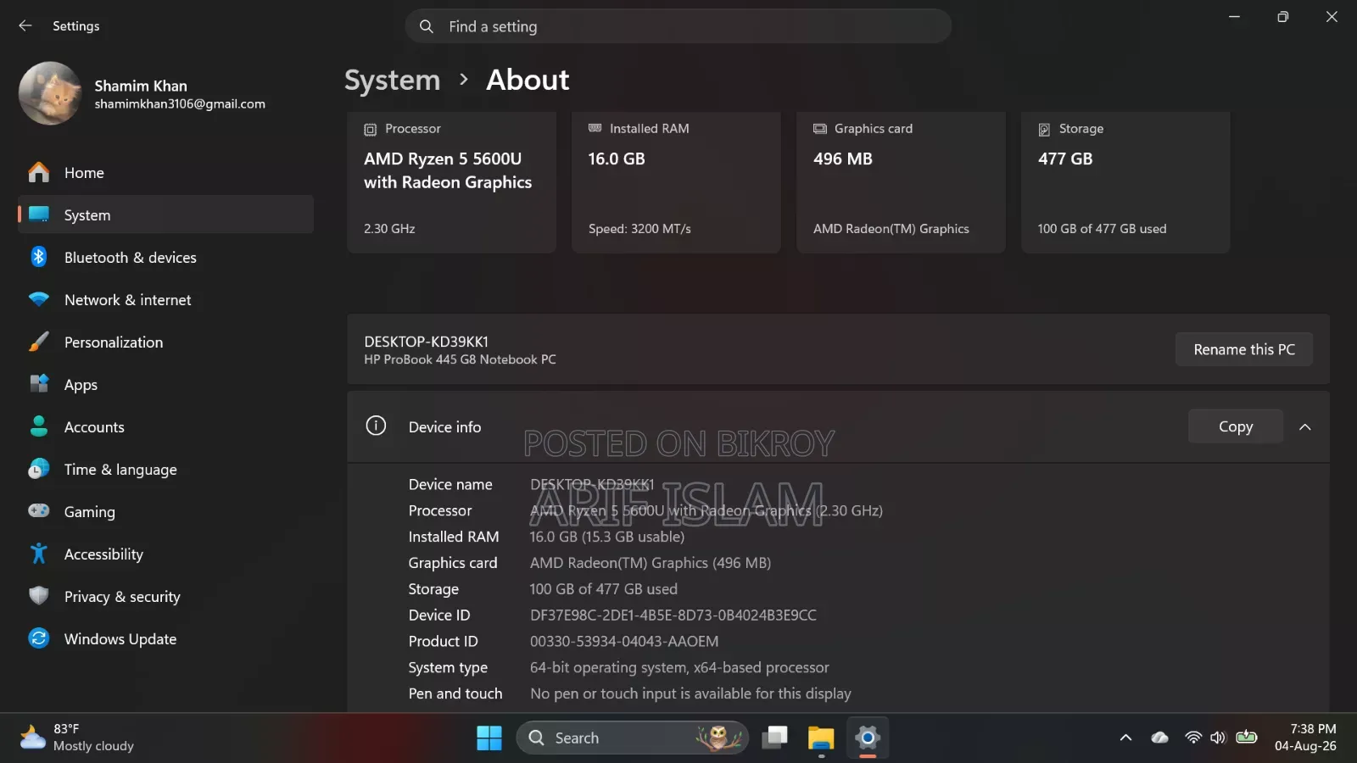Click Product ID value 00330-53934-04043-AAOEM
Image resolution: width=1357 pixels, height=763 pixels.
pos(624,642)
